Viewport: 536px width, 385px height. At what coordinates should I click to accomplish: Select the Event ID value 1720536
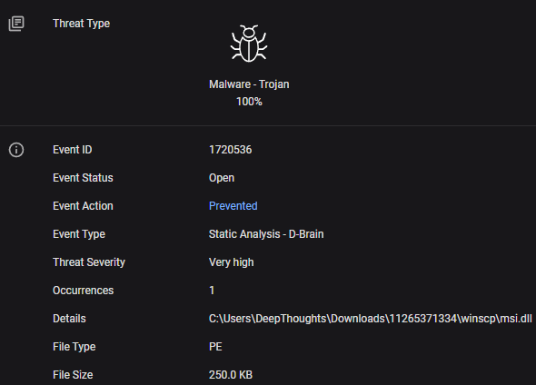click(231, 150)
